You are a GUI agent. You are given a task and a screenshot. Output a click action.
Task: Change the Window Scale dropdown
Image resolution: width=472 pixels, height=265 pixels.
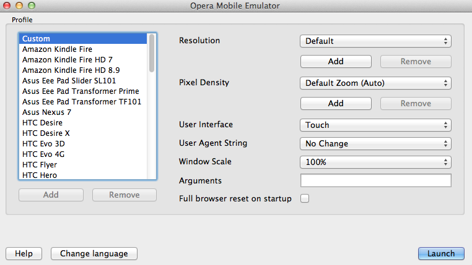[x=375, y=162]
